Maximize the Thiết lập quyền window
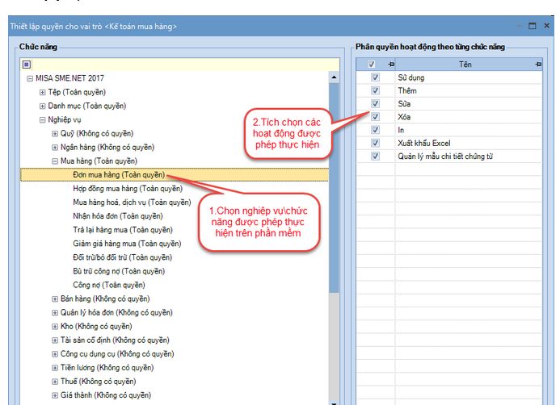The width and height of the screenshot is (560, 405). 533,26
